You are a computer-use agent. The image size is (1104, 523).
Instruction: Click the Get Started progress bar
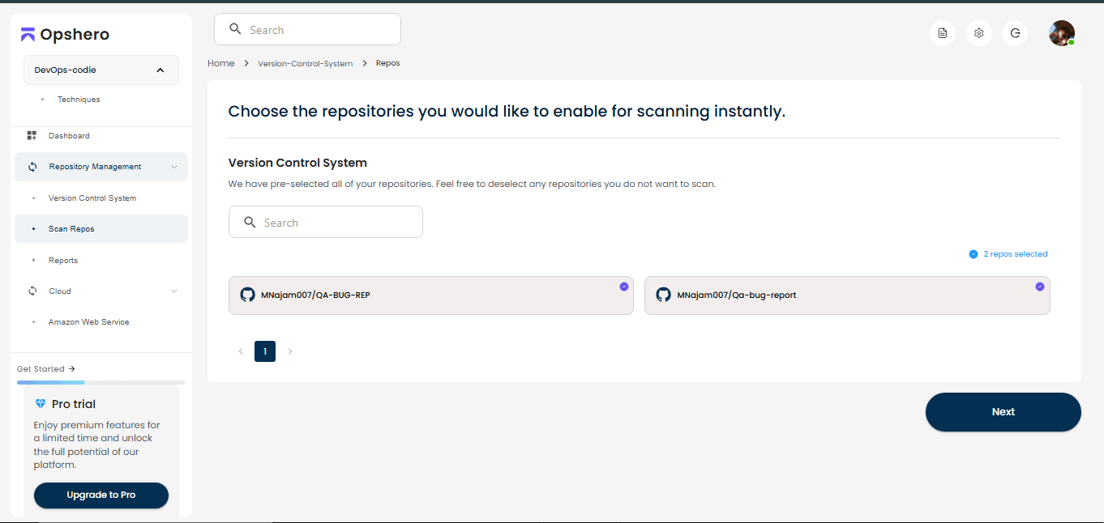(x=101, y=382)
